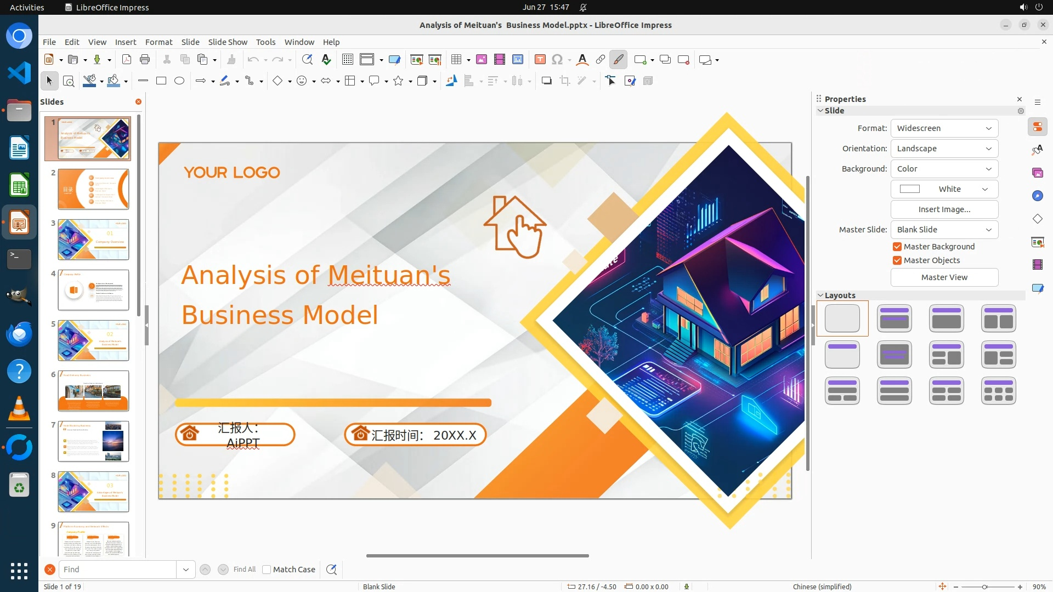This screenshot has height=592, width=1053.
Task: Select the Rectangle shape tool
Action: coord(161,81)
